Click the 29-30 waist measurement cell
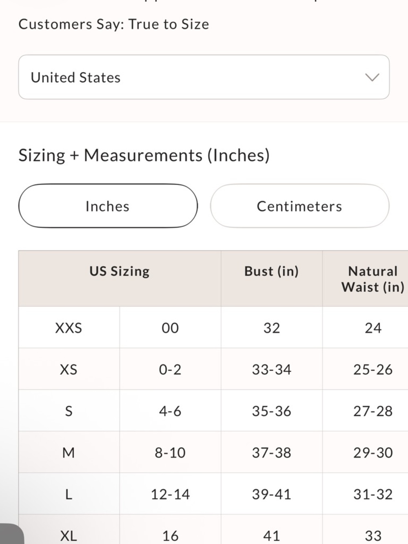The image size is (408, 544). click(373, 453)
